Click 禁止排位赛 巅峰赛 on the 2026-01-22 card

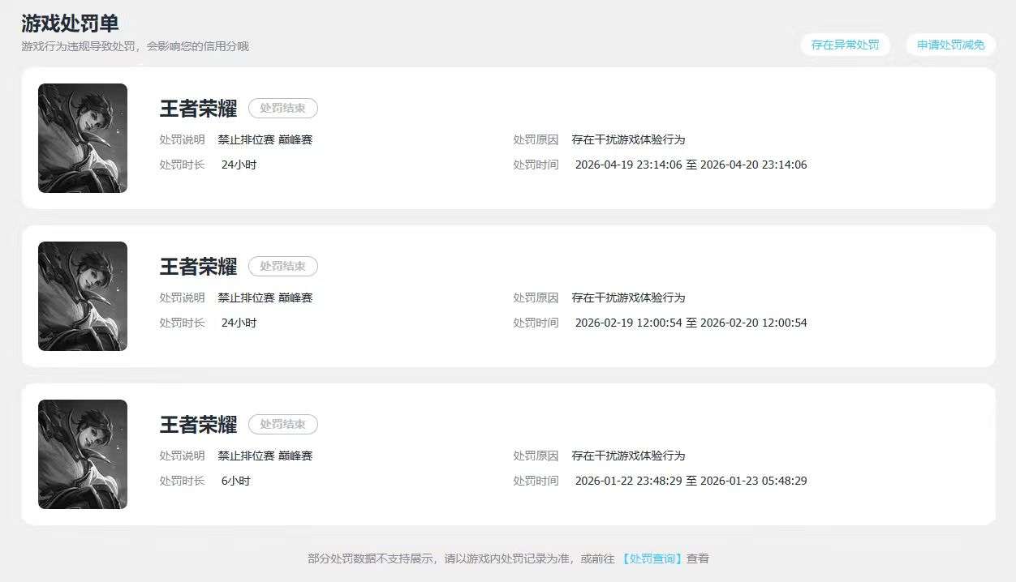tap(265, 456)
